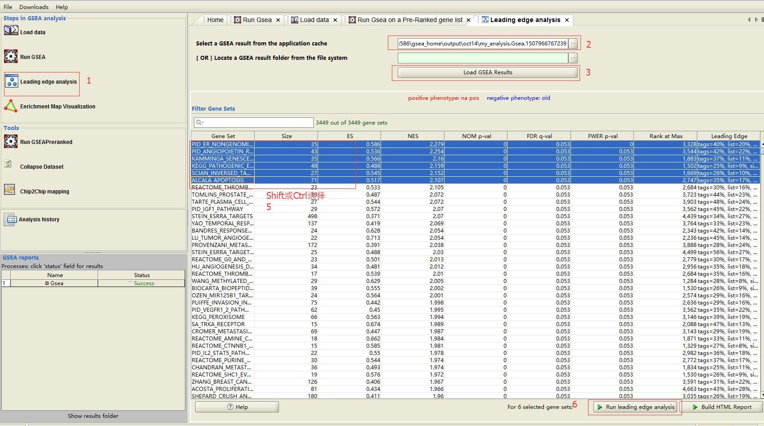Image resolution: width=764 pixels, height=426 pixels.
Task: Switch to the Run Gsea tab
Action: pyautogui.click(x=257, y=20)
